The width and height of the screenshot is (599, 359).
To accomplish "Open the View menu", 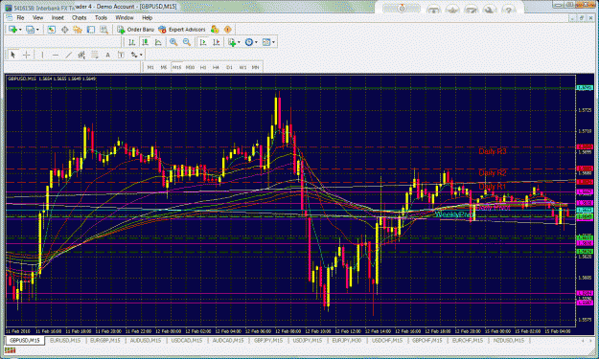I will point(37,17).
